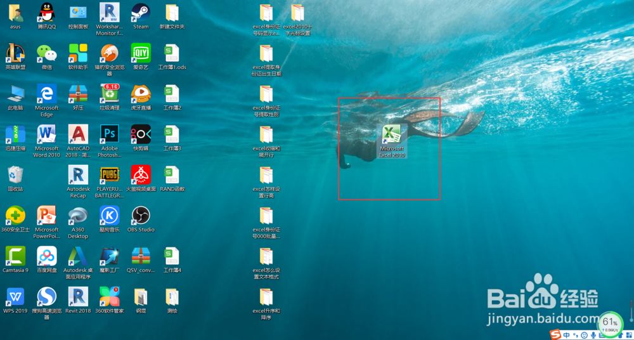Select the excel身份证号000批量 folder
Viewport: 634px width, 340px height.
tap(266, 222)
